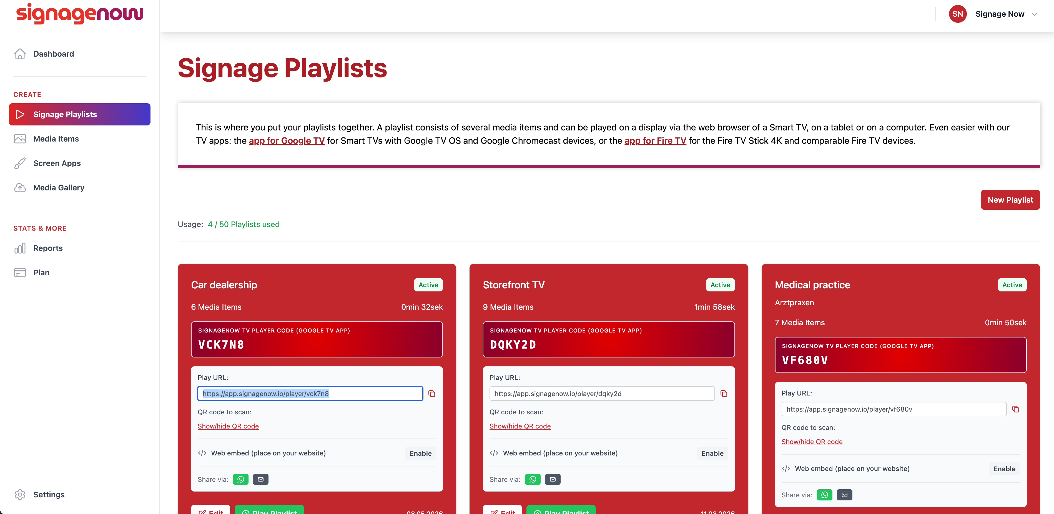This screenshot has width=1054, height=514.
Task: Enable web embed for Car dealership
Action: (x=420, y=453)
